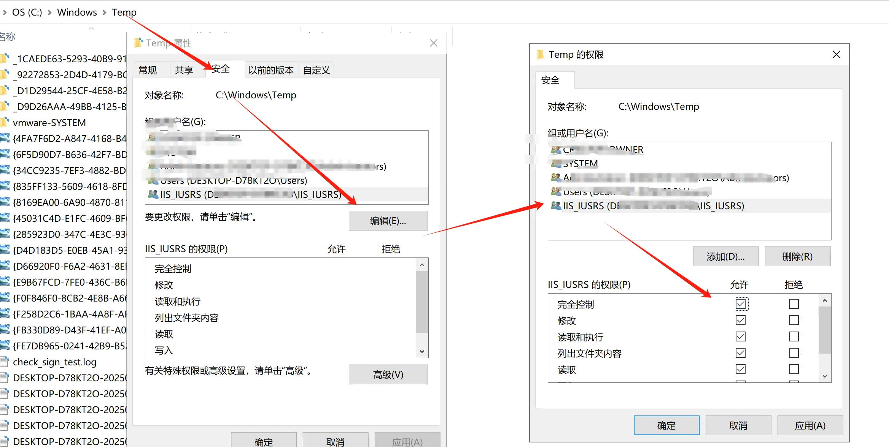Viewport: 889px width, 447px height.
Task: Toggle Allow checkbox for 完全控制
Action: click(x=740, y=304)
